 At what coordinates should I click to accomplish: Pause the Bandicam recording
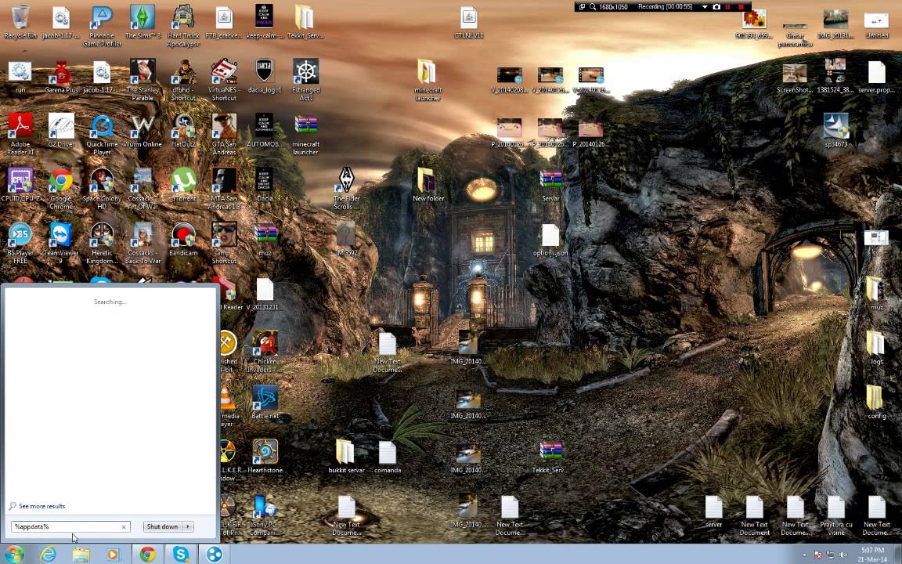(728, 7)
